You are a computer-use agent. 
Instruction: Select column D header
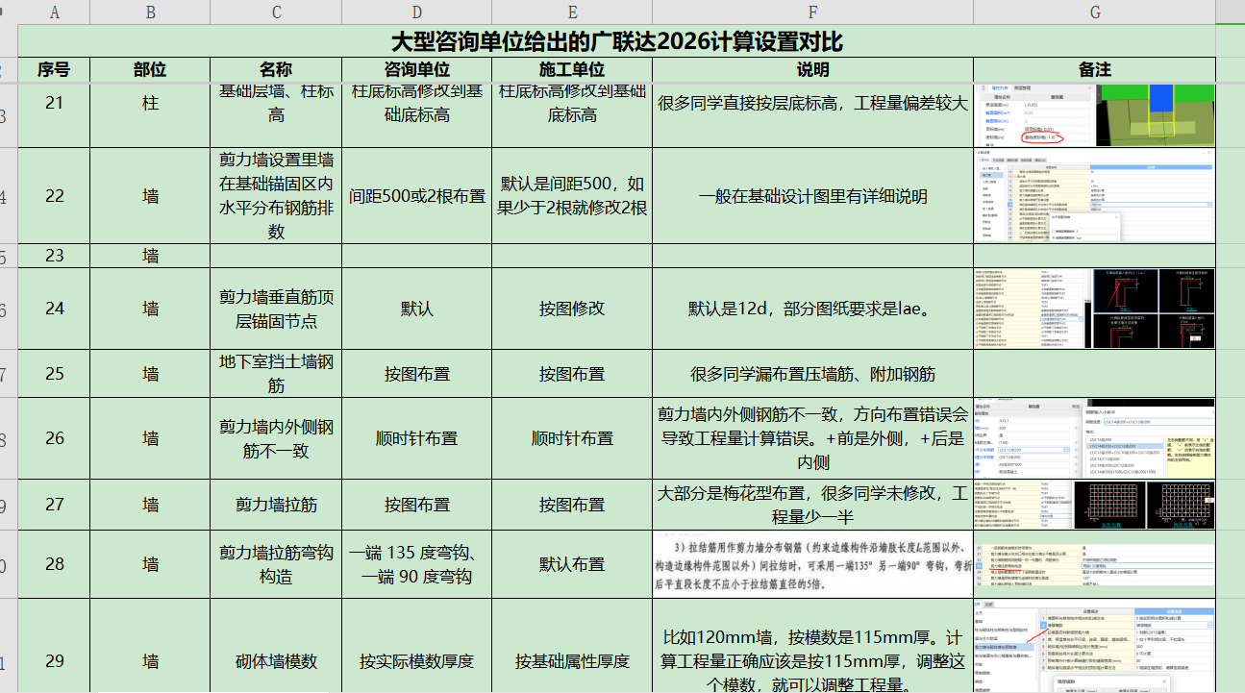[x=417, y=12]
